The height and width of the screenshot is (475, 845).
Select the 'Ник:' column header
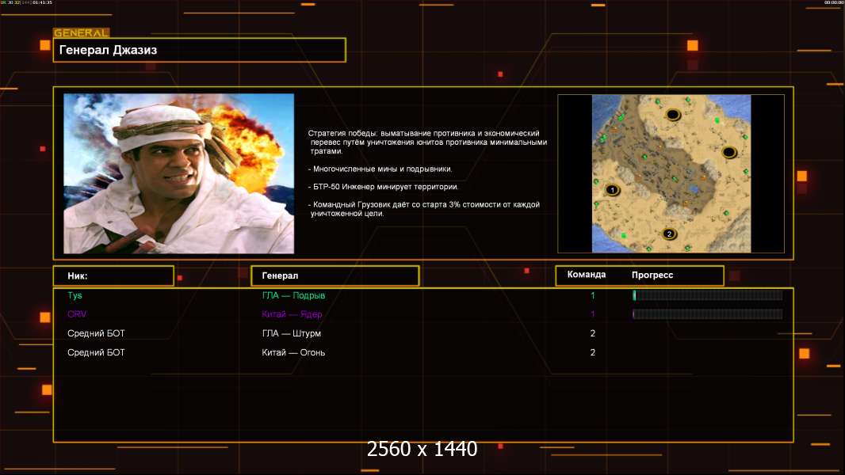coord(113,275)
